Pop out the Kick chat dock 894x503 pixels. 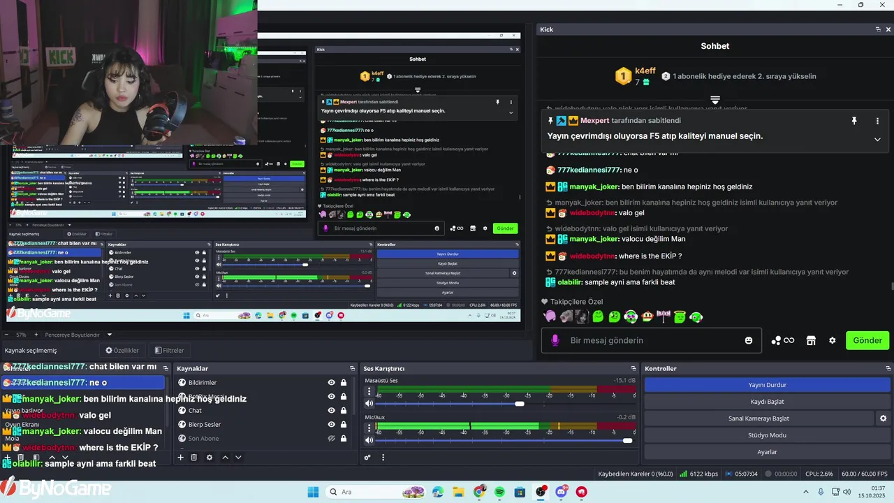878,29
